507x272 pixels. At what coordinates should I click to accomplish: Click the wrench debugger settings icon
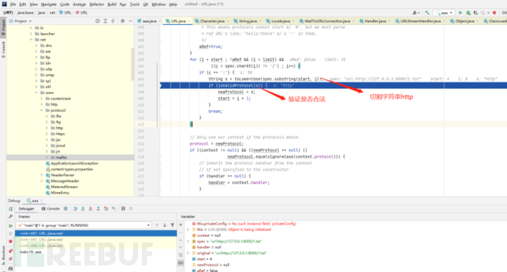point(11,216)
